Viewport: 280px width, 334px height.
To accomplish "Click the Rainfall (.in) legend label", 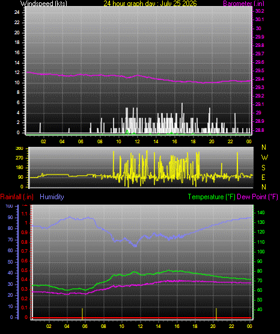I will coord(17,197).
